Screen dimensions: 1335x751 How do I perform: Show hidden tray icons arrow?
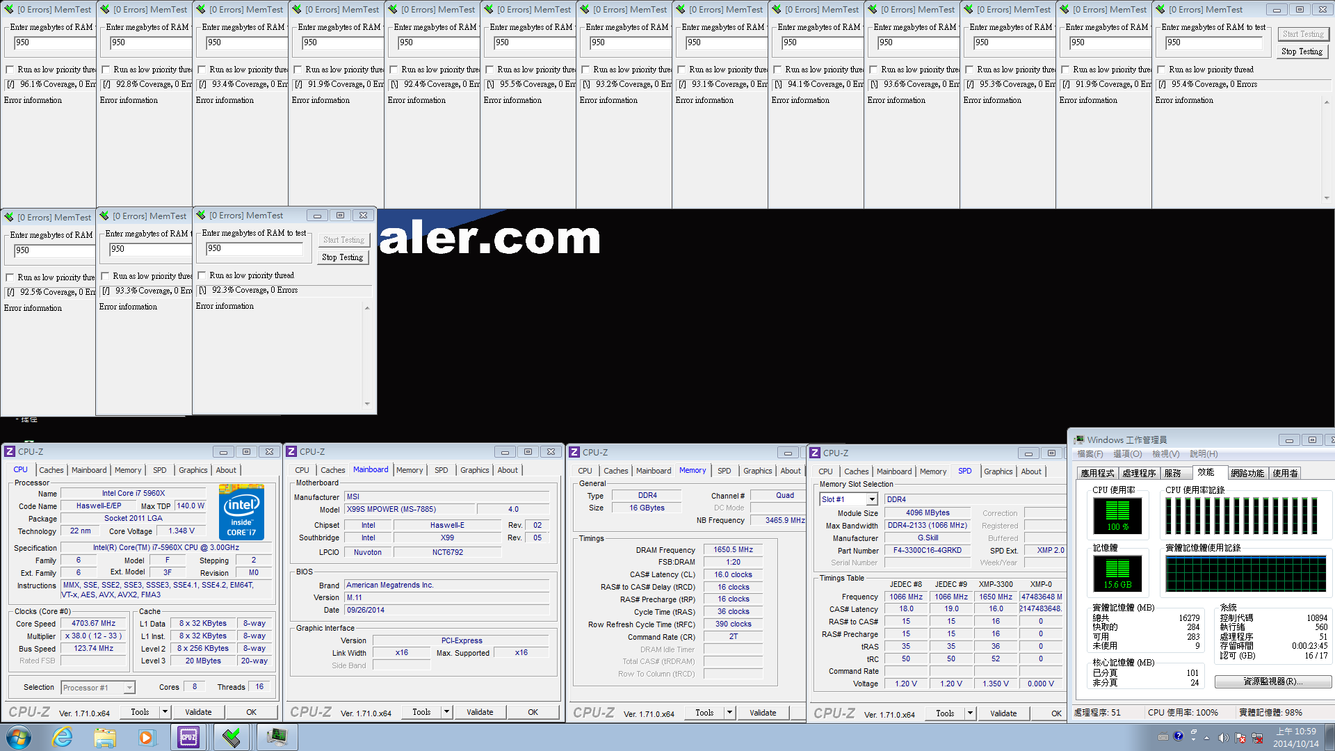tap(1206, 738)
